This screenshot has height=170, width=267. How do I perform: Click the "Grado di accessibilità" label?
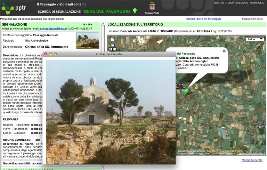(x=17, y=163)
